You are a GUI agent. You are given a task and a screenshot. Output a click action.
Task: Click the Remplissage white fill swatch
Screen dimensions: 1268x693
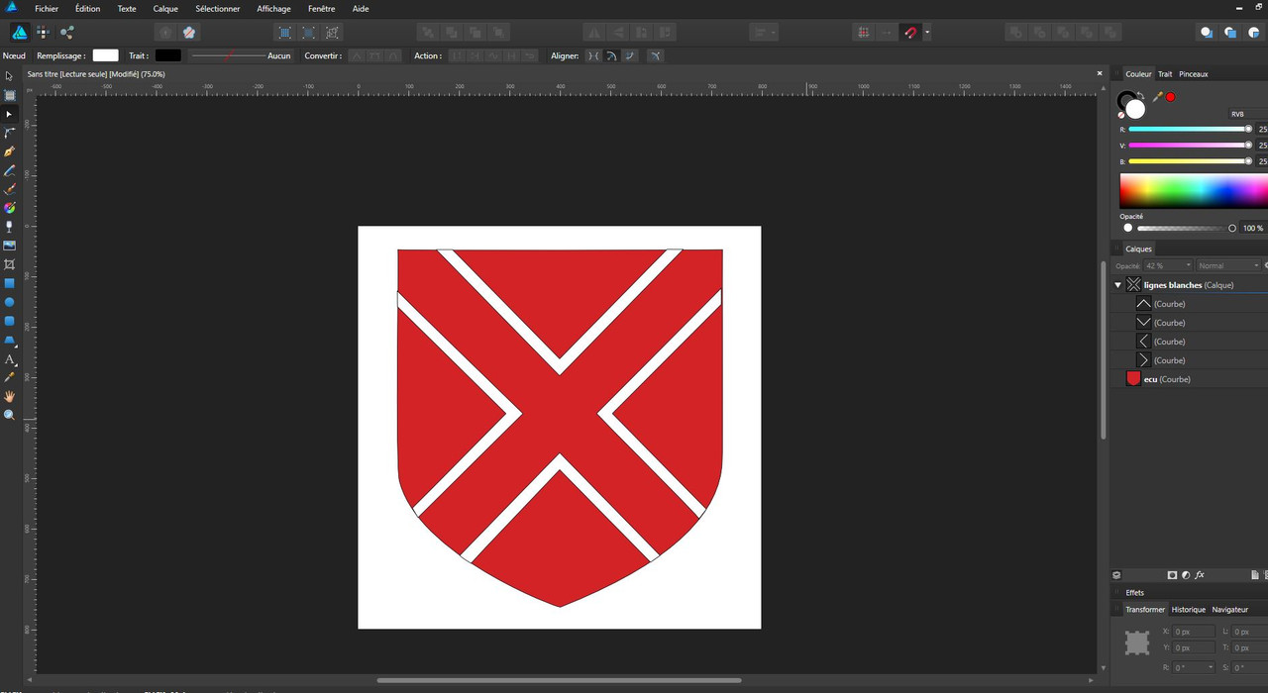105,55
